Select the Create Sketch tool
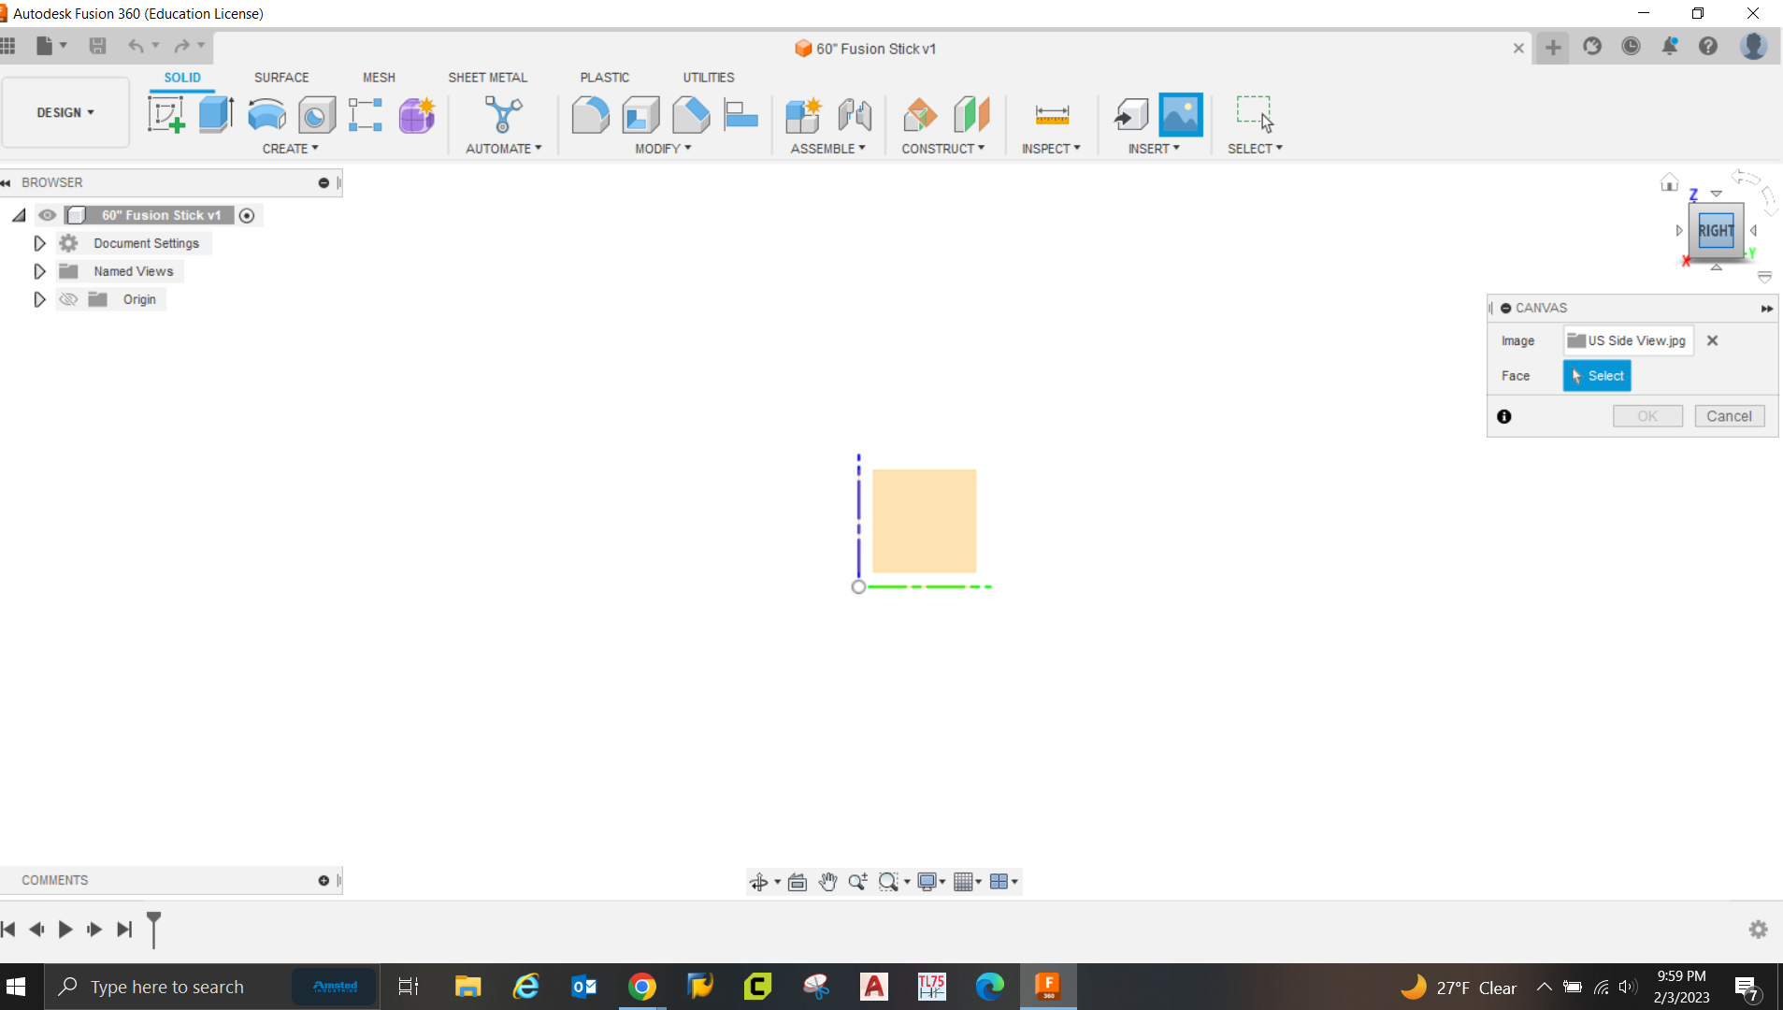Viewport: 1783px width, 1010px height. point(166,114)
